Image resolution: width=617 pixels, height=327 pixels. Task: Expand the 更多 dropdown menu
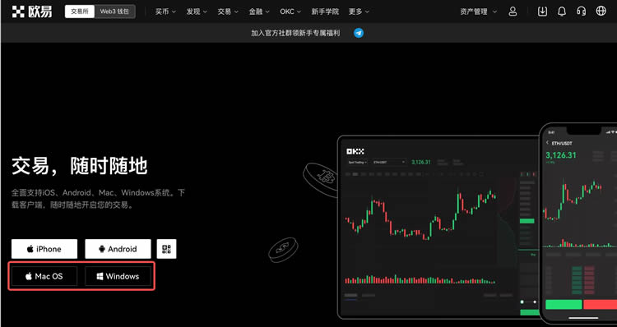[359, 12]
